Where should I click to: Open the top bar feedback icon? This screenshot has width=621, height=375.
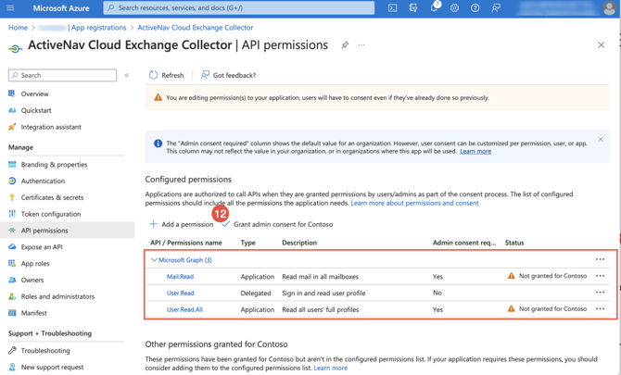click(x=496, y=8)
